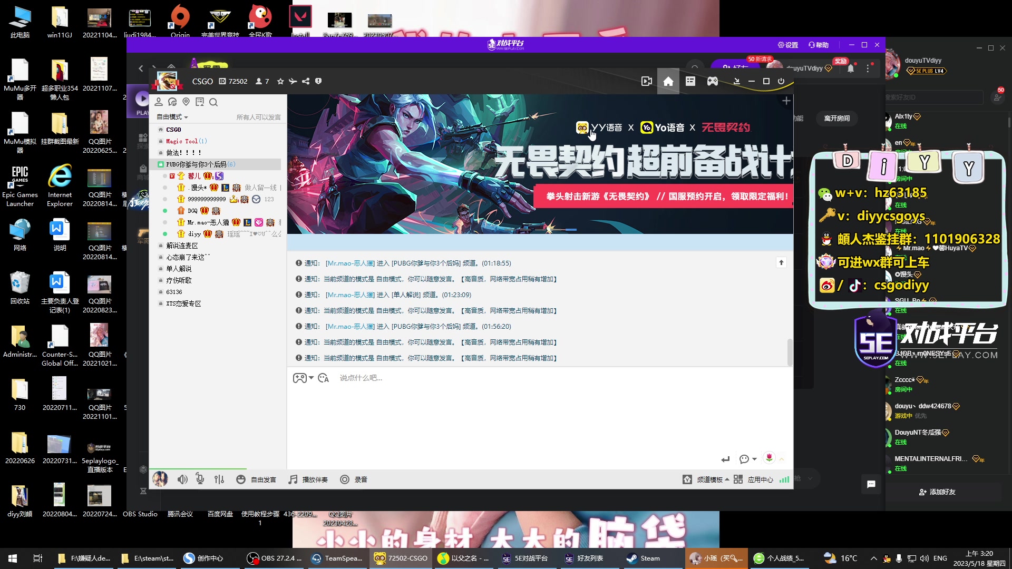Expand the arrow next to flower icon

[782, 459]
